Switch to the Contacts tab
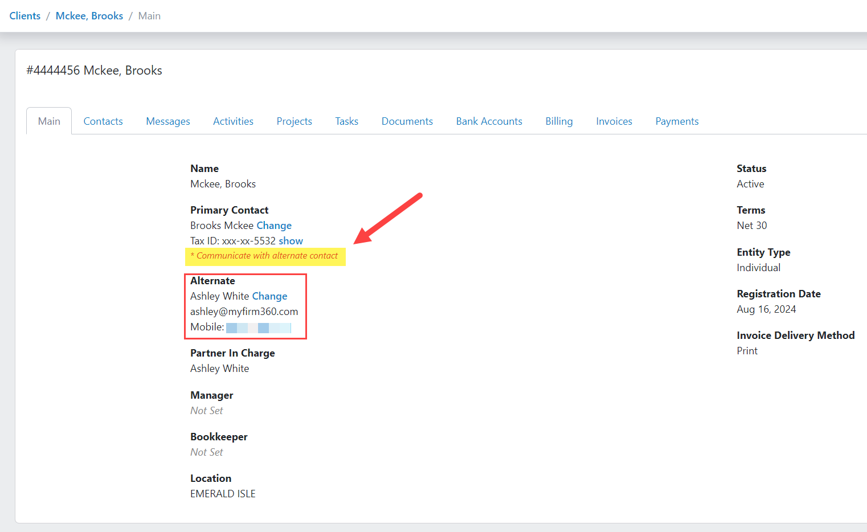The image size is (867, 532). click(x=103, y=121)
